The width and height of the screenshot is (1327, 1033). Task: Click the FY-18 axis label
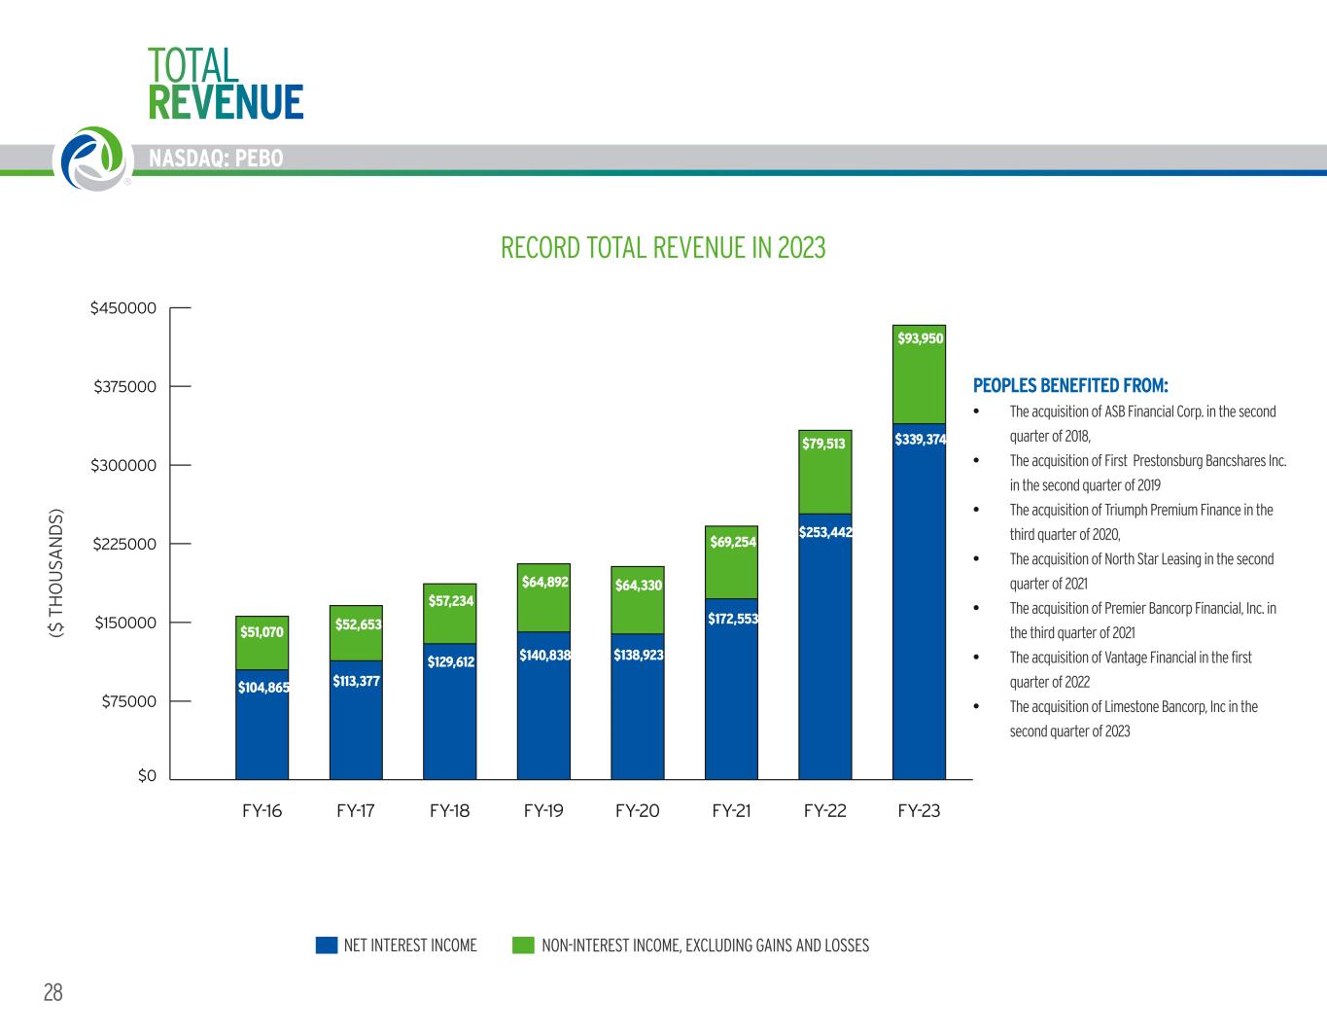(x=449, y=810)
